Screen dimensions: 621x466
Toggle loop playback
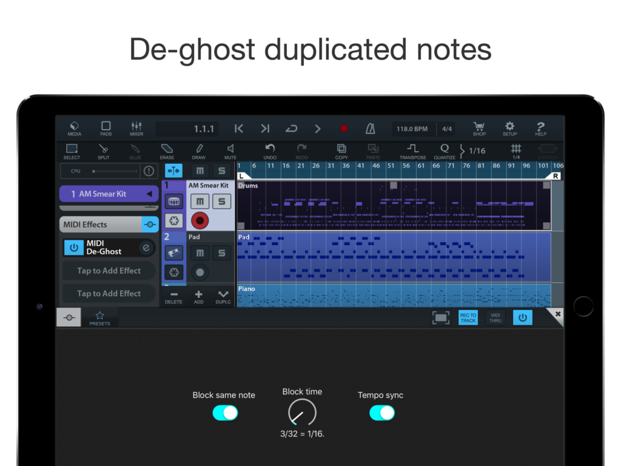(291, 129)
